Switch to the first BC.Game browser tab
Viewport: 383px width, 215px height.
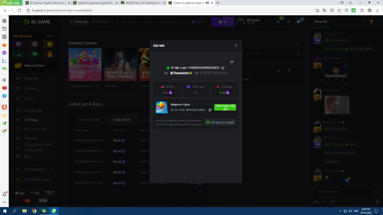(x=47, y=3)
